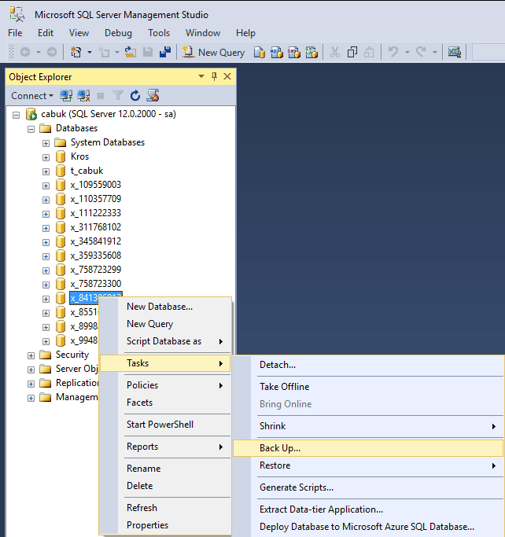The image size is (505, 537).
Task: Click Properties in the context menu
Action: (x=147, y=525)
